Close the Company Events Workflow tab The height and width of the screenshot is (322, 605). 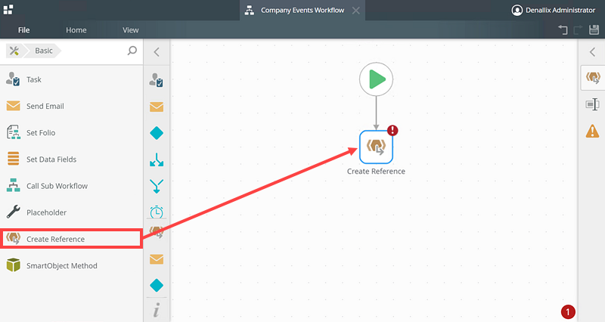355,11
